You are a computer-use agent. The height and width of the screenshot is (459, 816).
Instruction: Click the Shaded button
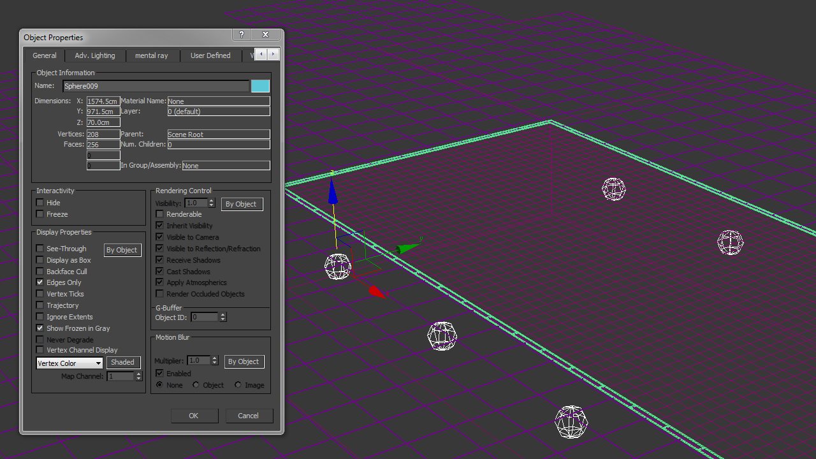point(122,363)
